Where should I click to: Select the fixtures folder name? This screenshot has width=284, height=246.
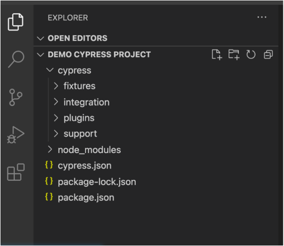pyautogui.click(x=79, y=86)
